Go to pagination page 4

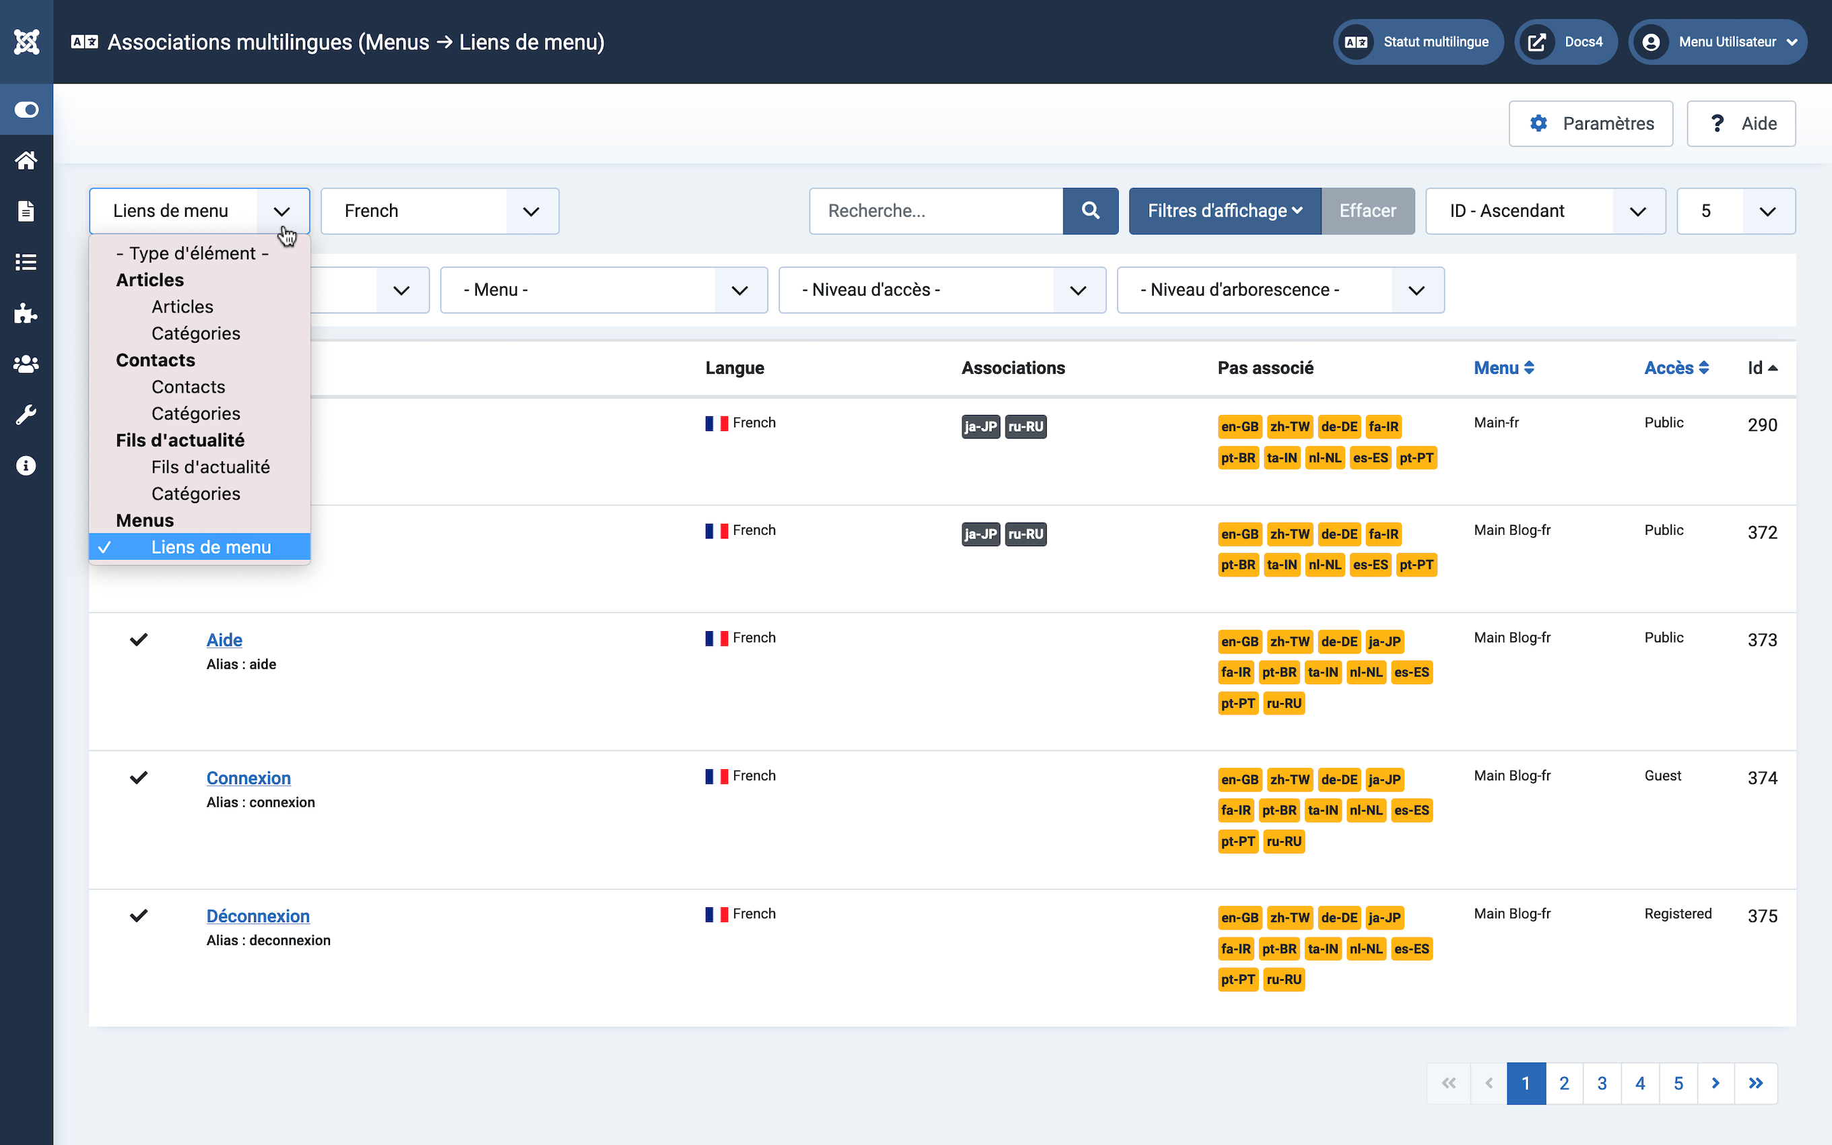(1640, 1083)
